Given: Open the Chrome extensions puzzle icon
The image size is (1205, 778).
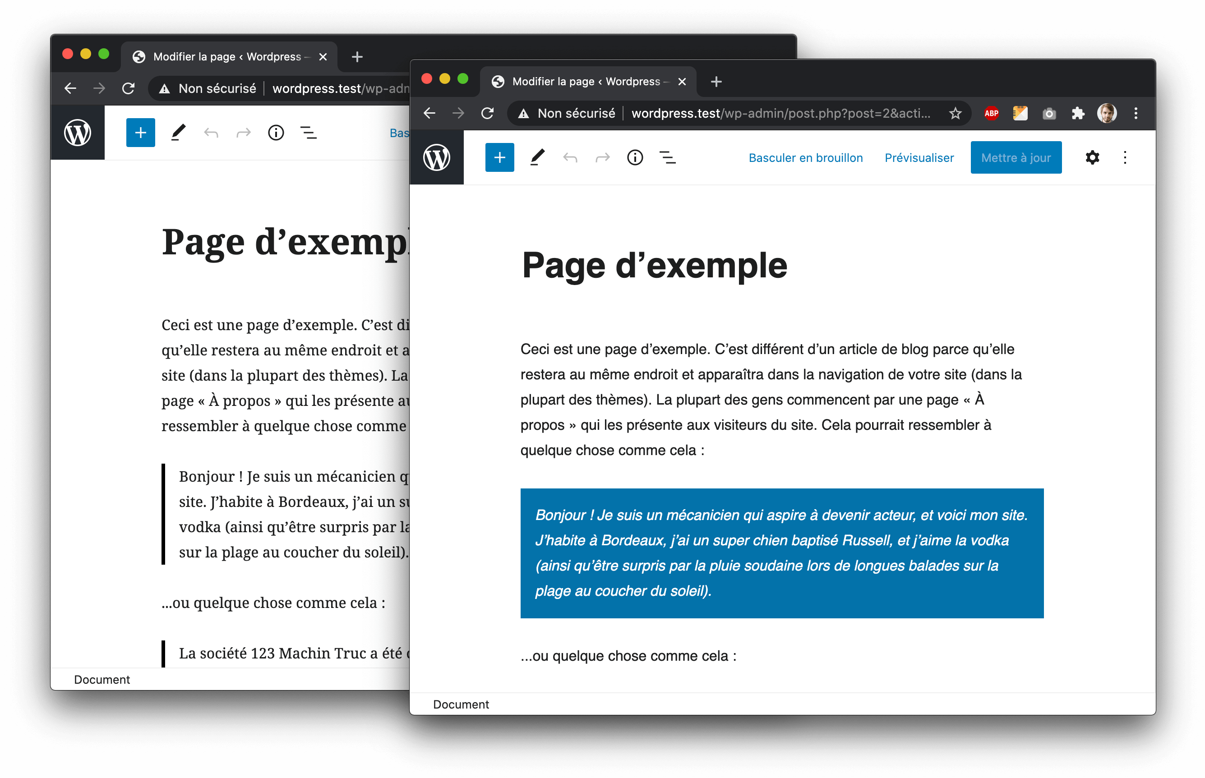Looking at the screenshot, I should pyautogui.click(x=1078, y=113).
